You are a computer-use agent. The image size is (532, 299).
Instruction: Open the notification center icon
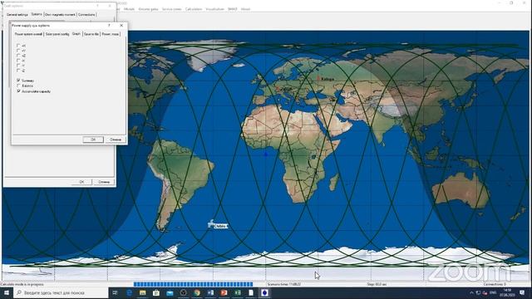522,292
